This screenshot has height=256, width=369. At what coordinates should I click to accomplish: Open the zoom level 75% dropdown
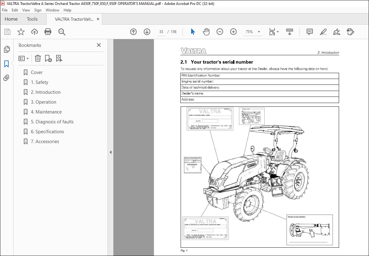point(259,32)
